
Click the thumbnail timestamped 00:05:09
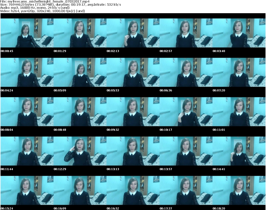pos(80,72)
